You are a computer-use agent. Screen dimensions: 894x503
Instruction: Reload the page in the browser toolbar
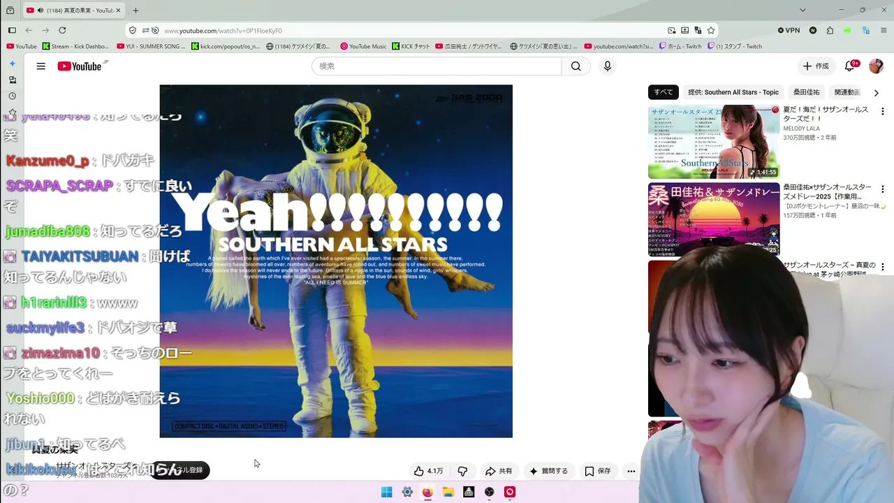62,30
